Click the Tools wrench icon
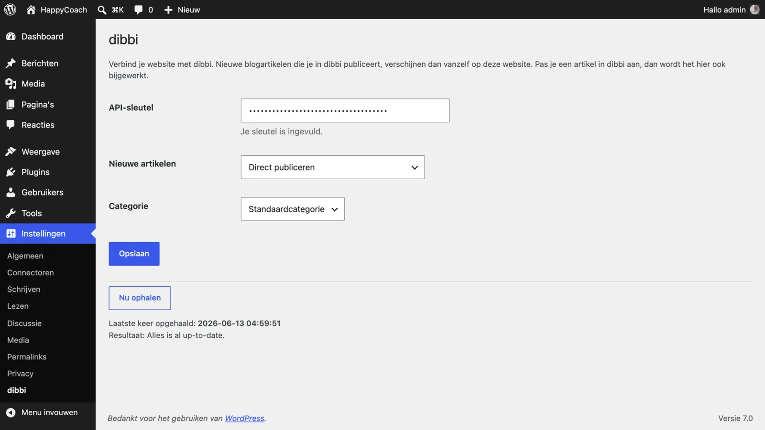 coord(11,213)
